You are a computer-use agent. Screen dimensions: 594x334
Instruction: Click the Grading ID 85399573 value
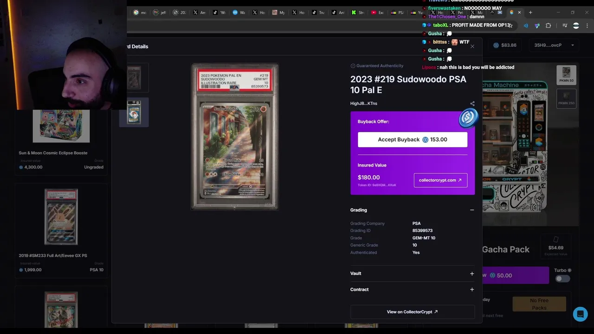point(422,231)
